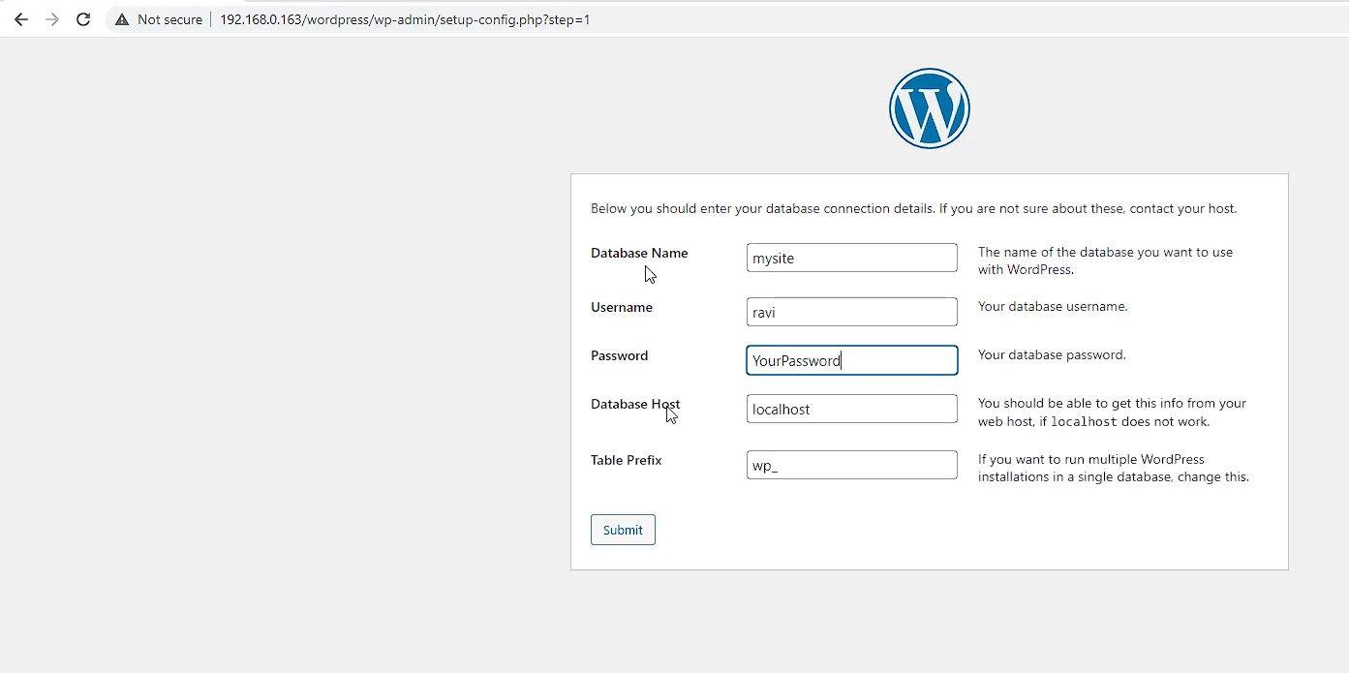Image resolution: width=1349 pixels, height=673 pixels.
Task: Click the help text beside Database Host
Action: pyautogui.click(x=1111, y=413)
